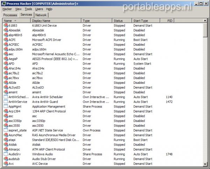The height and width of the screenshot is (169, 210).
Task: Select the aspnet_state service icon
Action: click(6, 130)
